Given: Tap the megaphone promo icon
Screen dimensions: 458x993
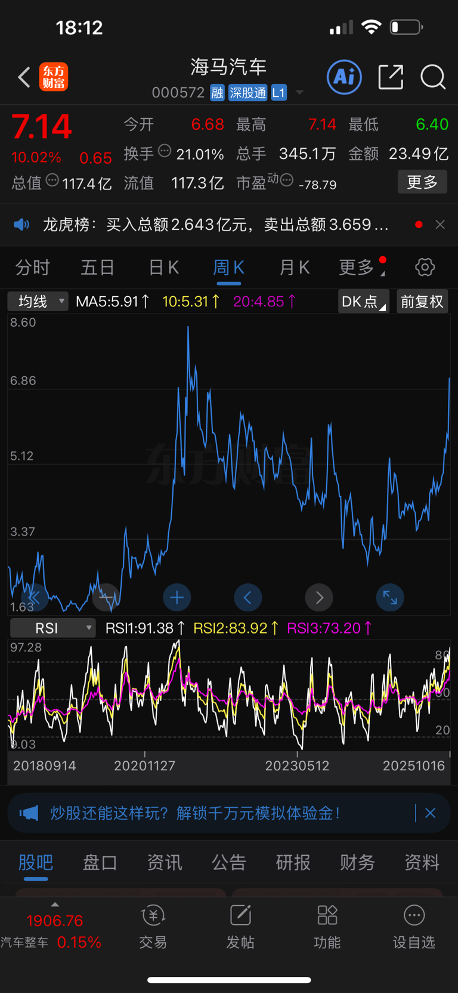Looking at the screenshot, I should pos(29,813).
